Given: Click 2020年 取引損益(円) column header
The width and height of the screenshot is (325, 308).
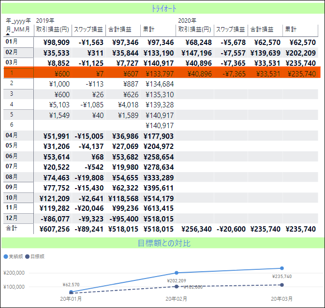Looking at the screenshot, I should click(194, 29).
